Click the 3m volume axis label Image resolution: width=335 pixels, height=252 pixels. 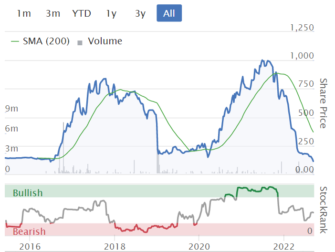click(x=12, y=149)
